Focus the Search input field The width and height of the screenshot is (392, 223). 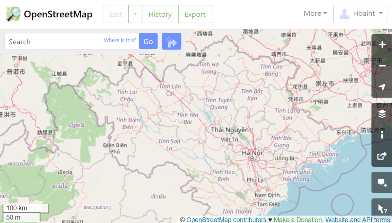click(72, 41)
